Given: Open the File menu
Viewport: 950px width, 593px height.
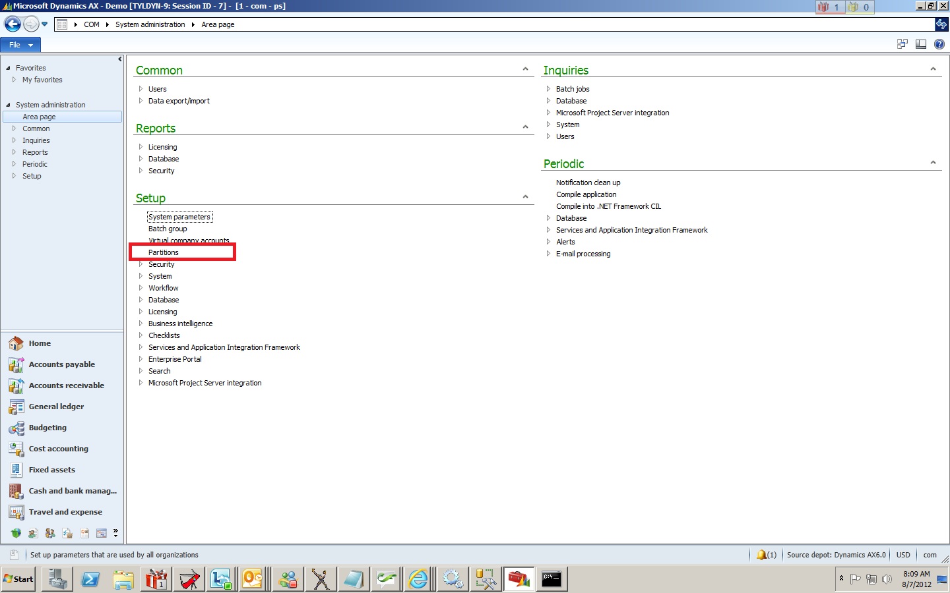Looking at the screenshot, I should (20, 45).
